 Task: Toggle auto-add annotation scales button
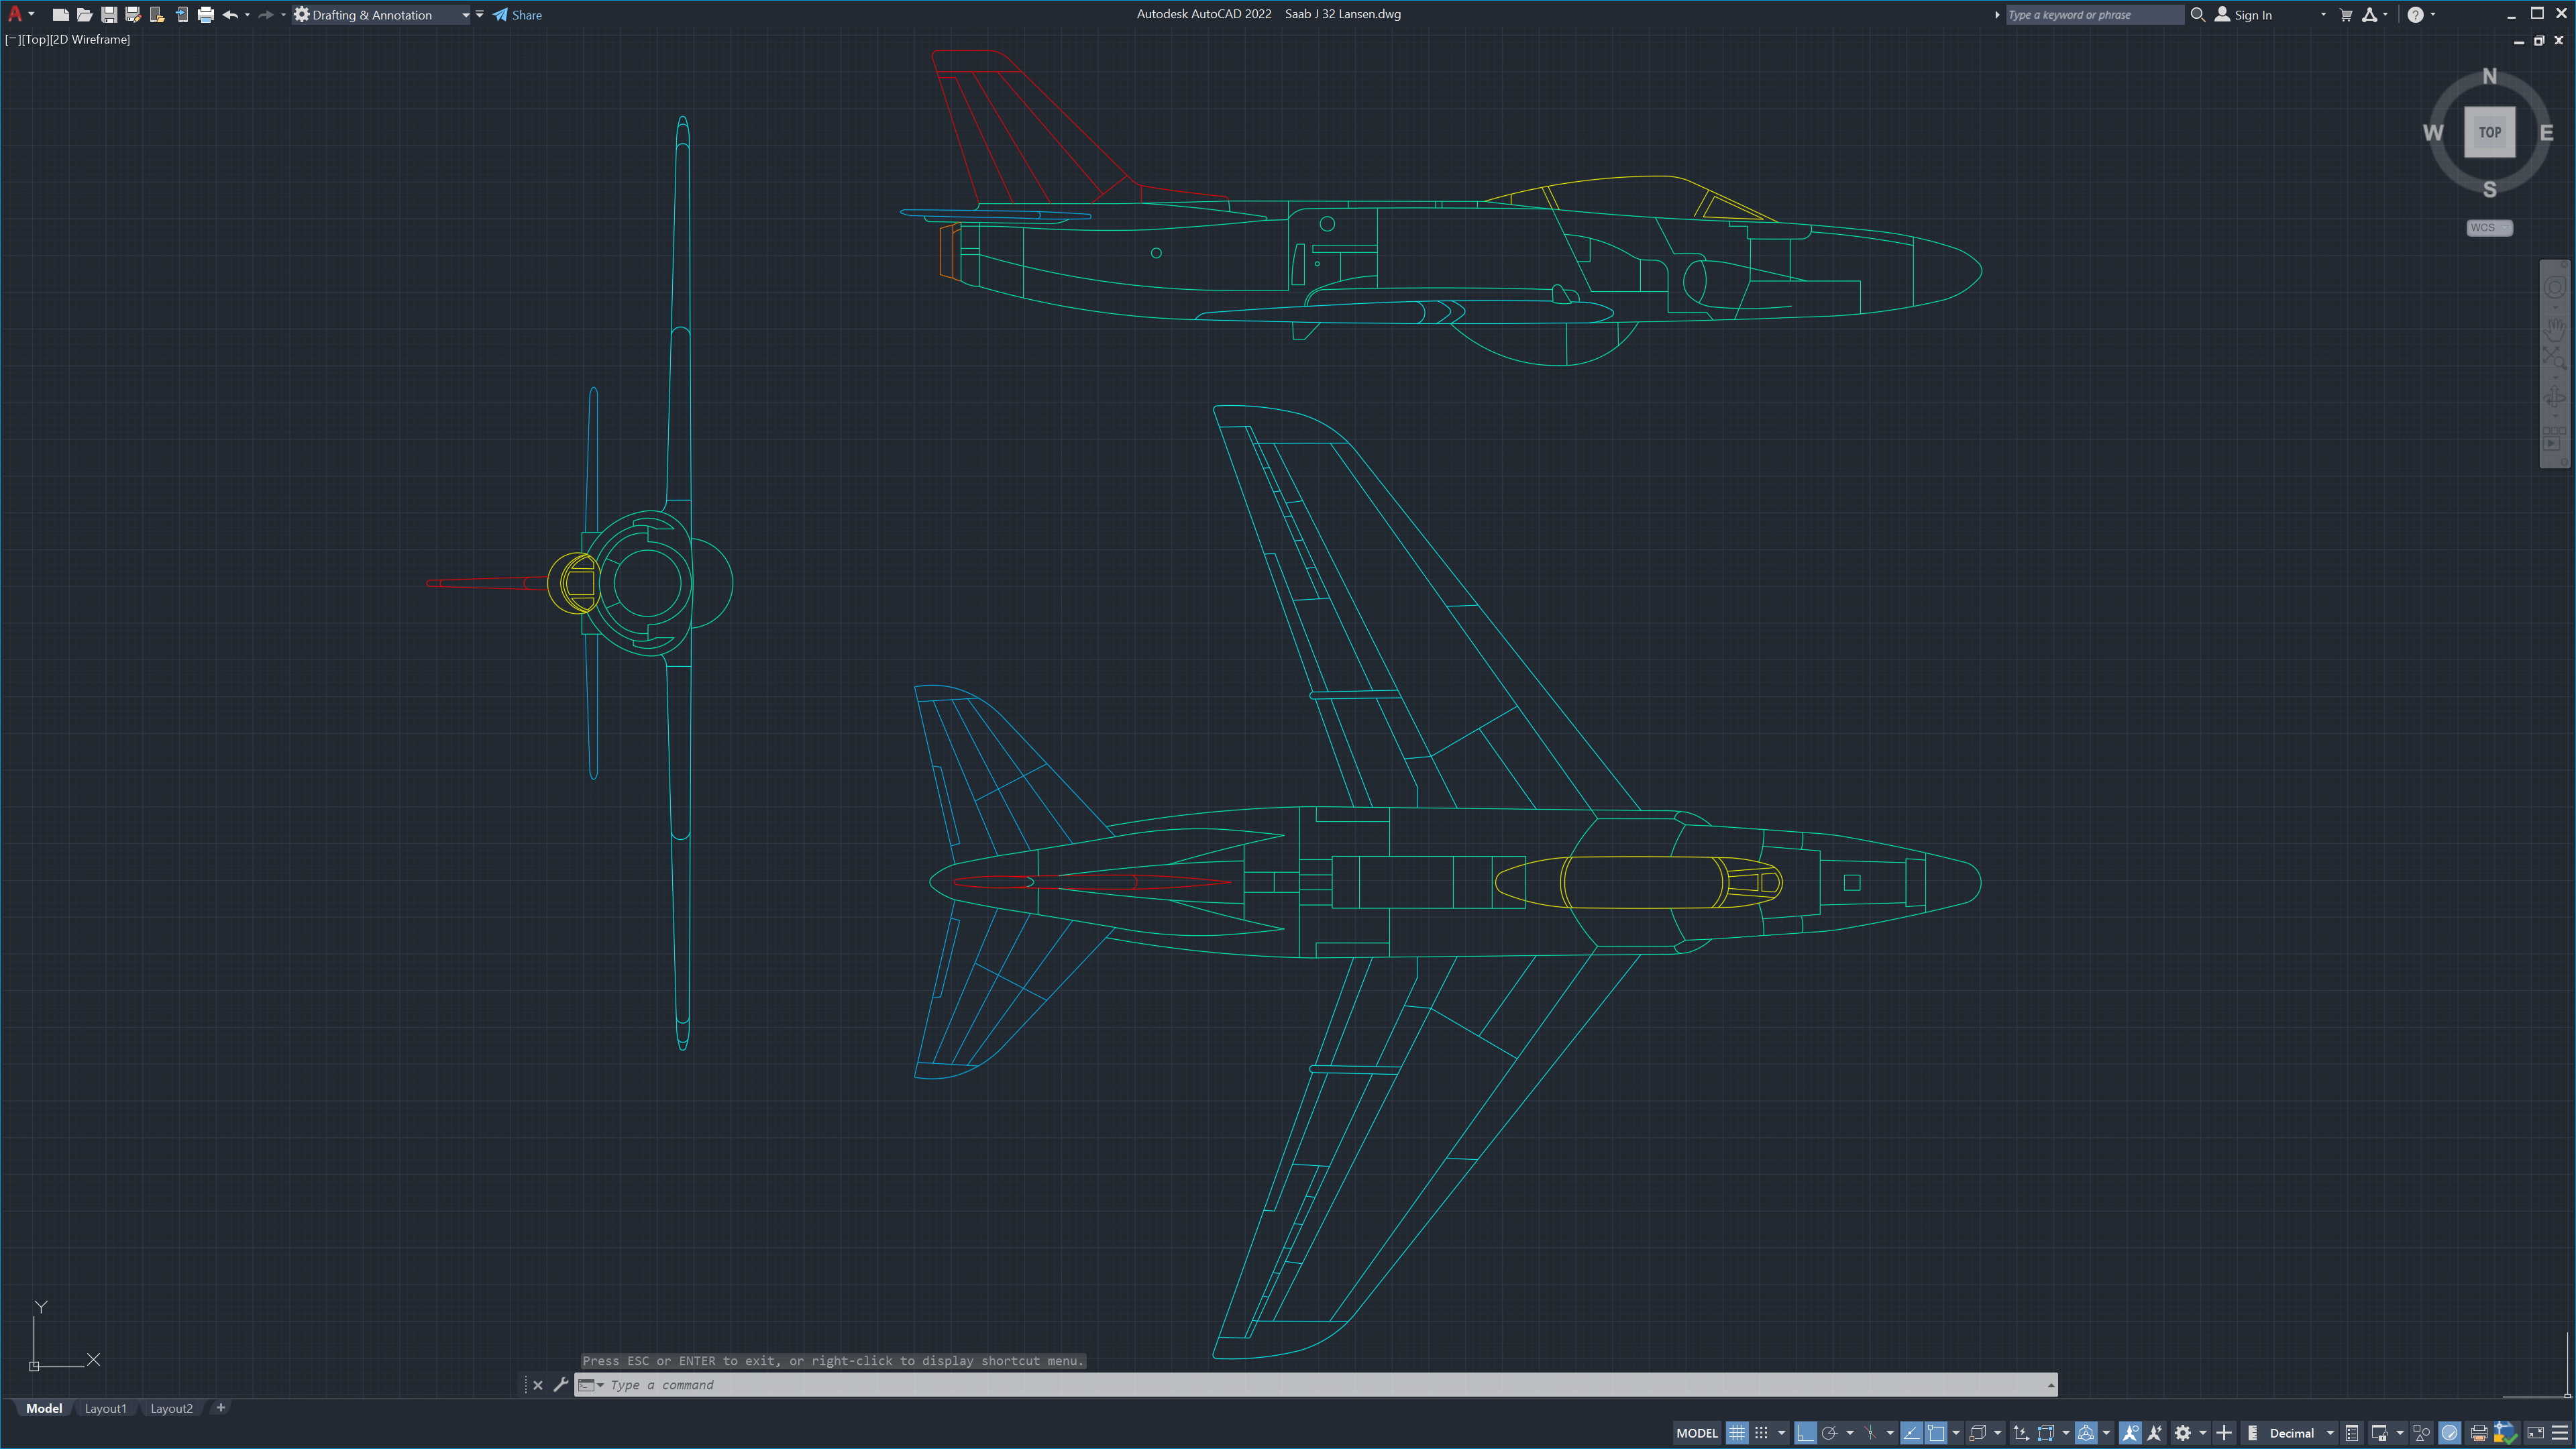coord(2155,1433)
